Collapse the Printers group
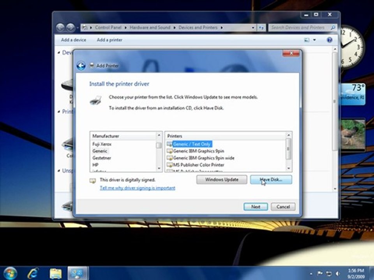 pyautogui.click(x=59, y=112)
